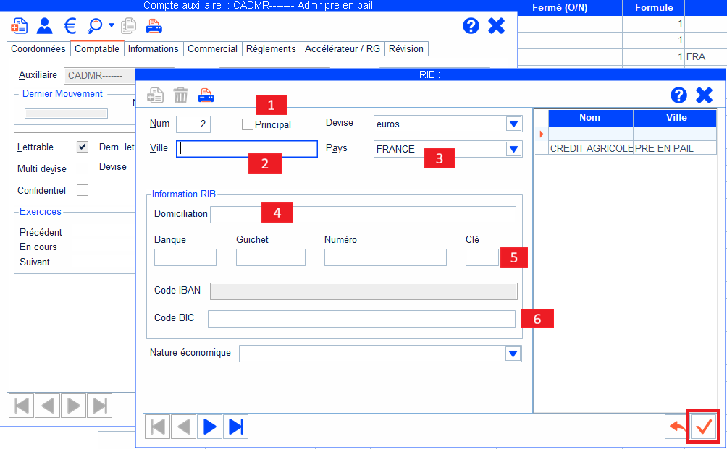Click the new record icon in RIB toolbar

(x=156, y=95)
